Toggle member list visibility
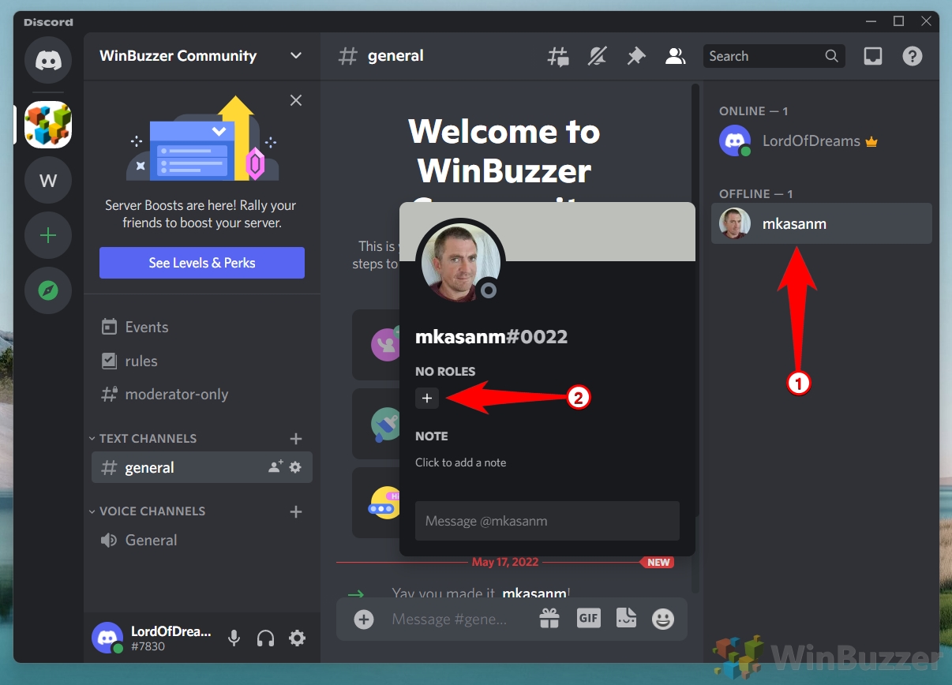Viewport: 952px width, 685px height. [x=675, y=56]
